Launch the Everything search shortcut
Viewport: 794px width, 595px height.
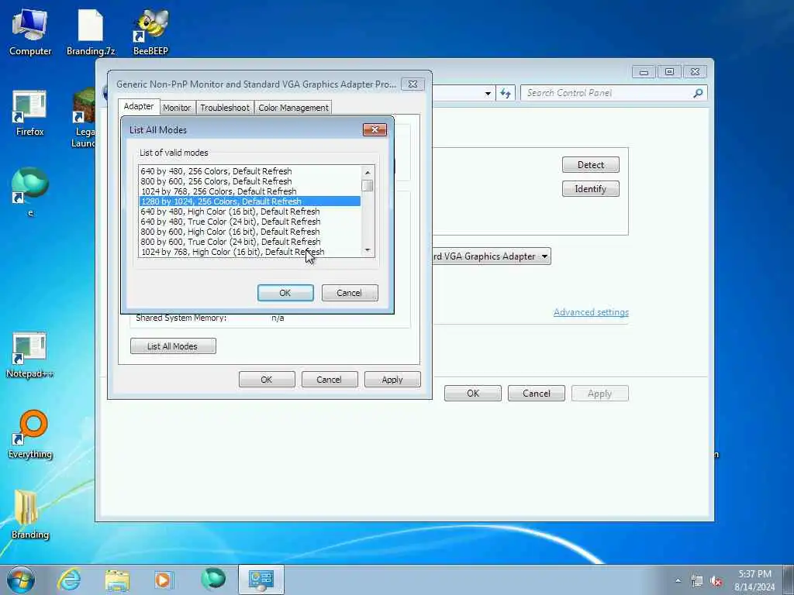(30, 434)
